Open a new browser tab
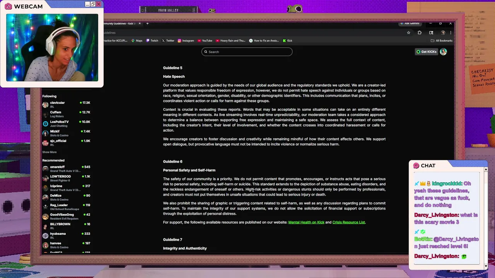495x278 pixels. pyautogui.click(x=147, y=24)
